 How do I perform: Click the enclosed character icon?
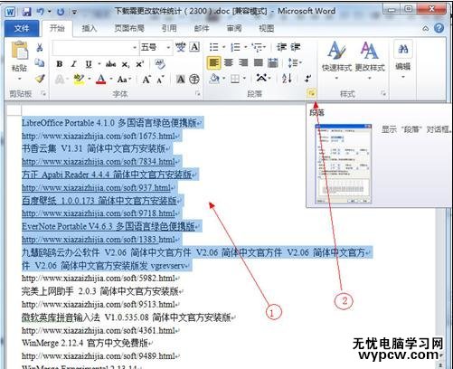click(194, 80)
